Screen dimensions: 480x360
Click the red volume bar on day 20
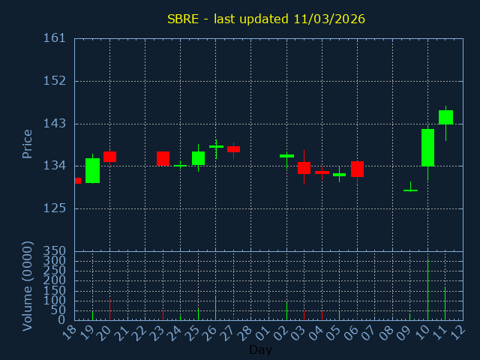click(x=109, y=309)
